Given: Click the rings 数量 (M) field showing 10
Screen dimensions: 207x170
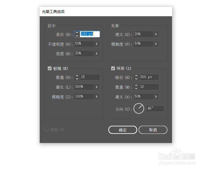Looking at the screenshot, I should tap(149, 87).
